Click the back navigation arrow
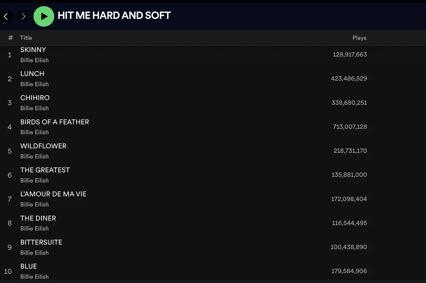Image resolution: width=426 pixels, height=283 pixels. [x=6, y=16]
